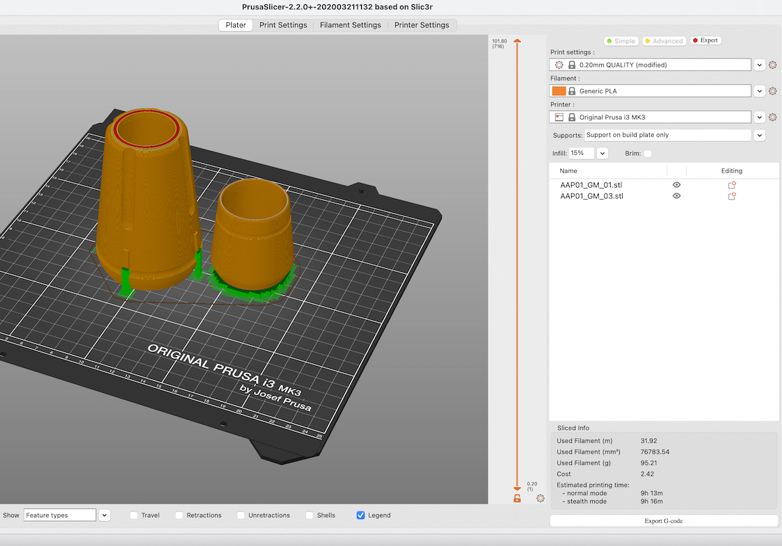Click Support on build plate only combo box
The width and height of the screenshot is (782, 546).
pos(667,135)
